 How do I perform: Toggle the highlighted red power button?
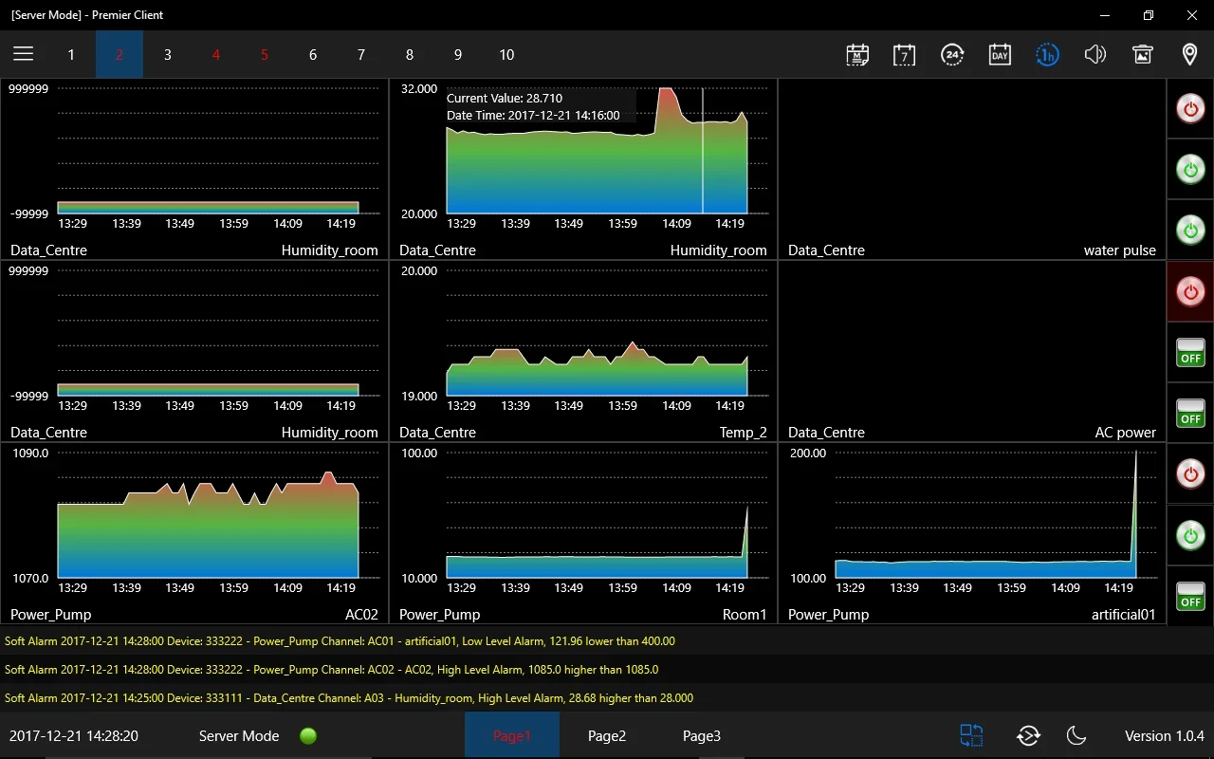1190,291
